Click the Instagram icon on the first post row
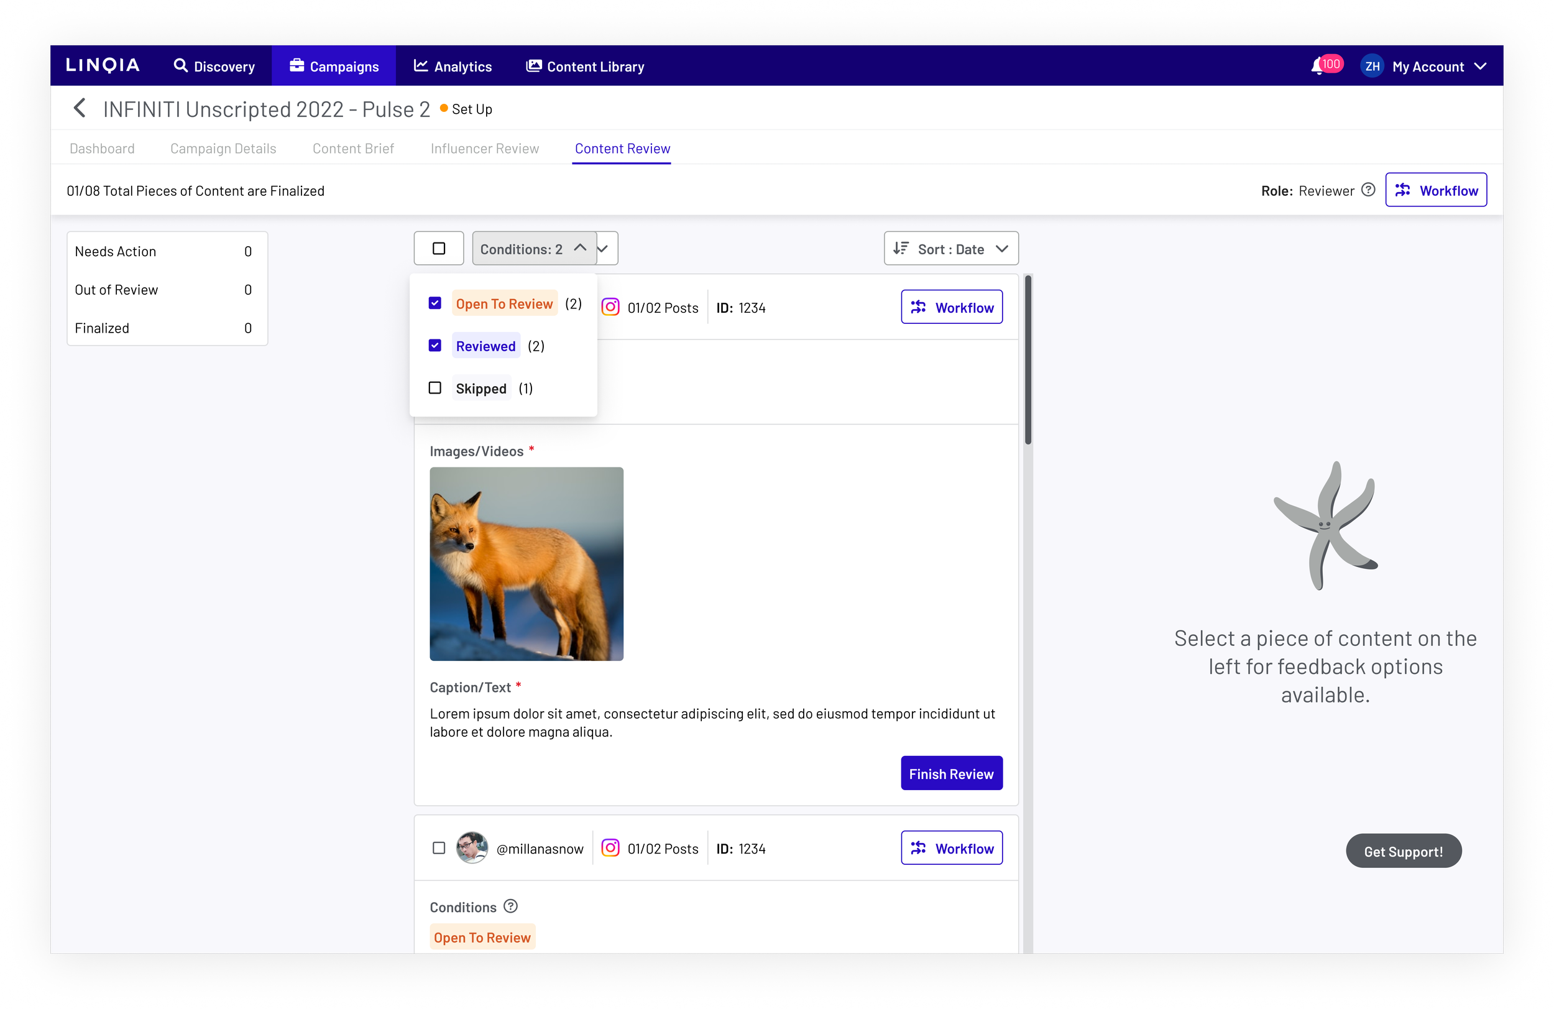1554x1009 pixels. point(611,306)
